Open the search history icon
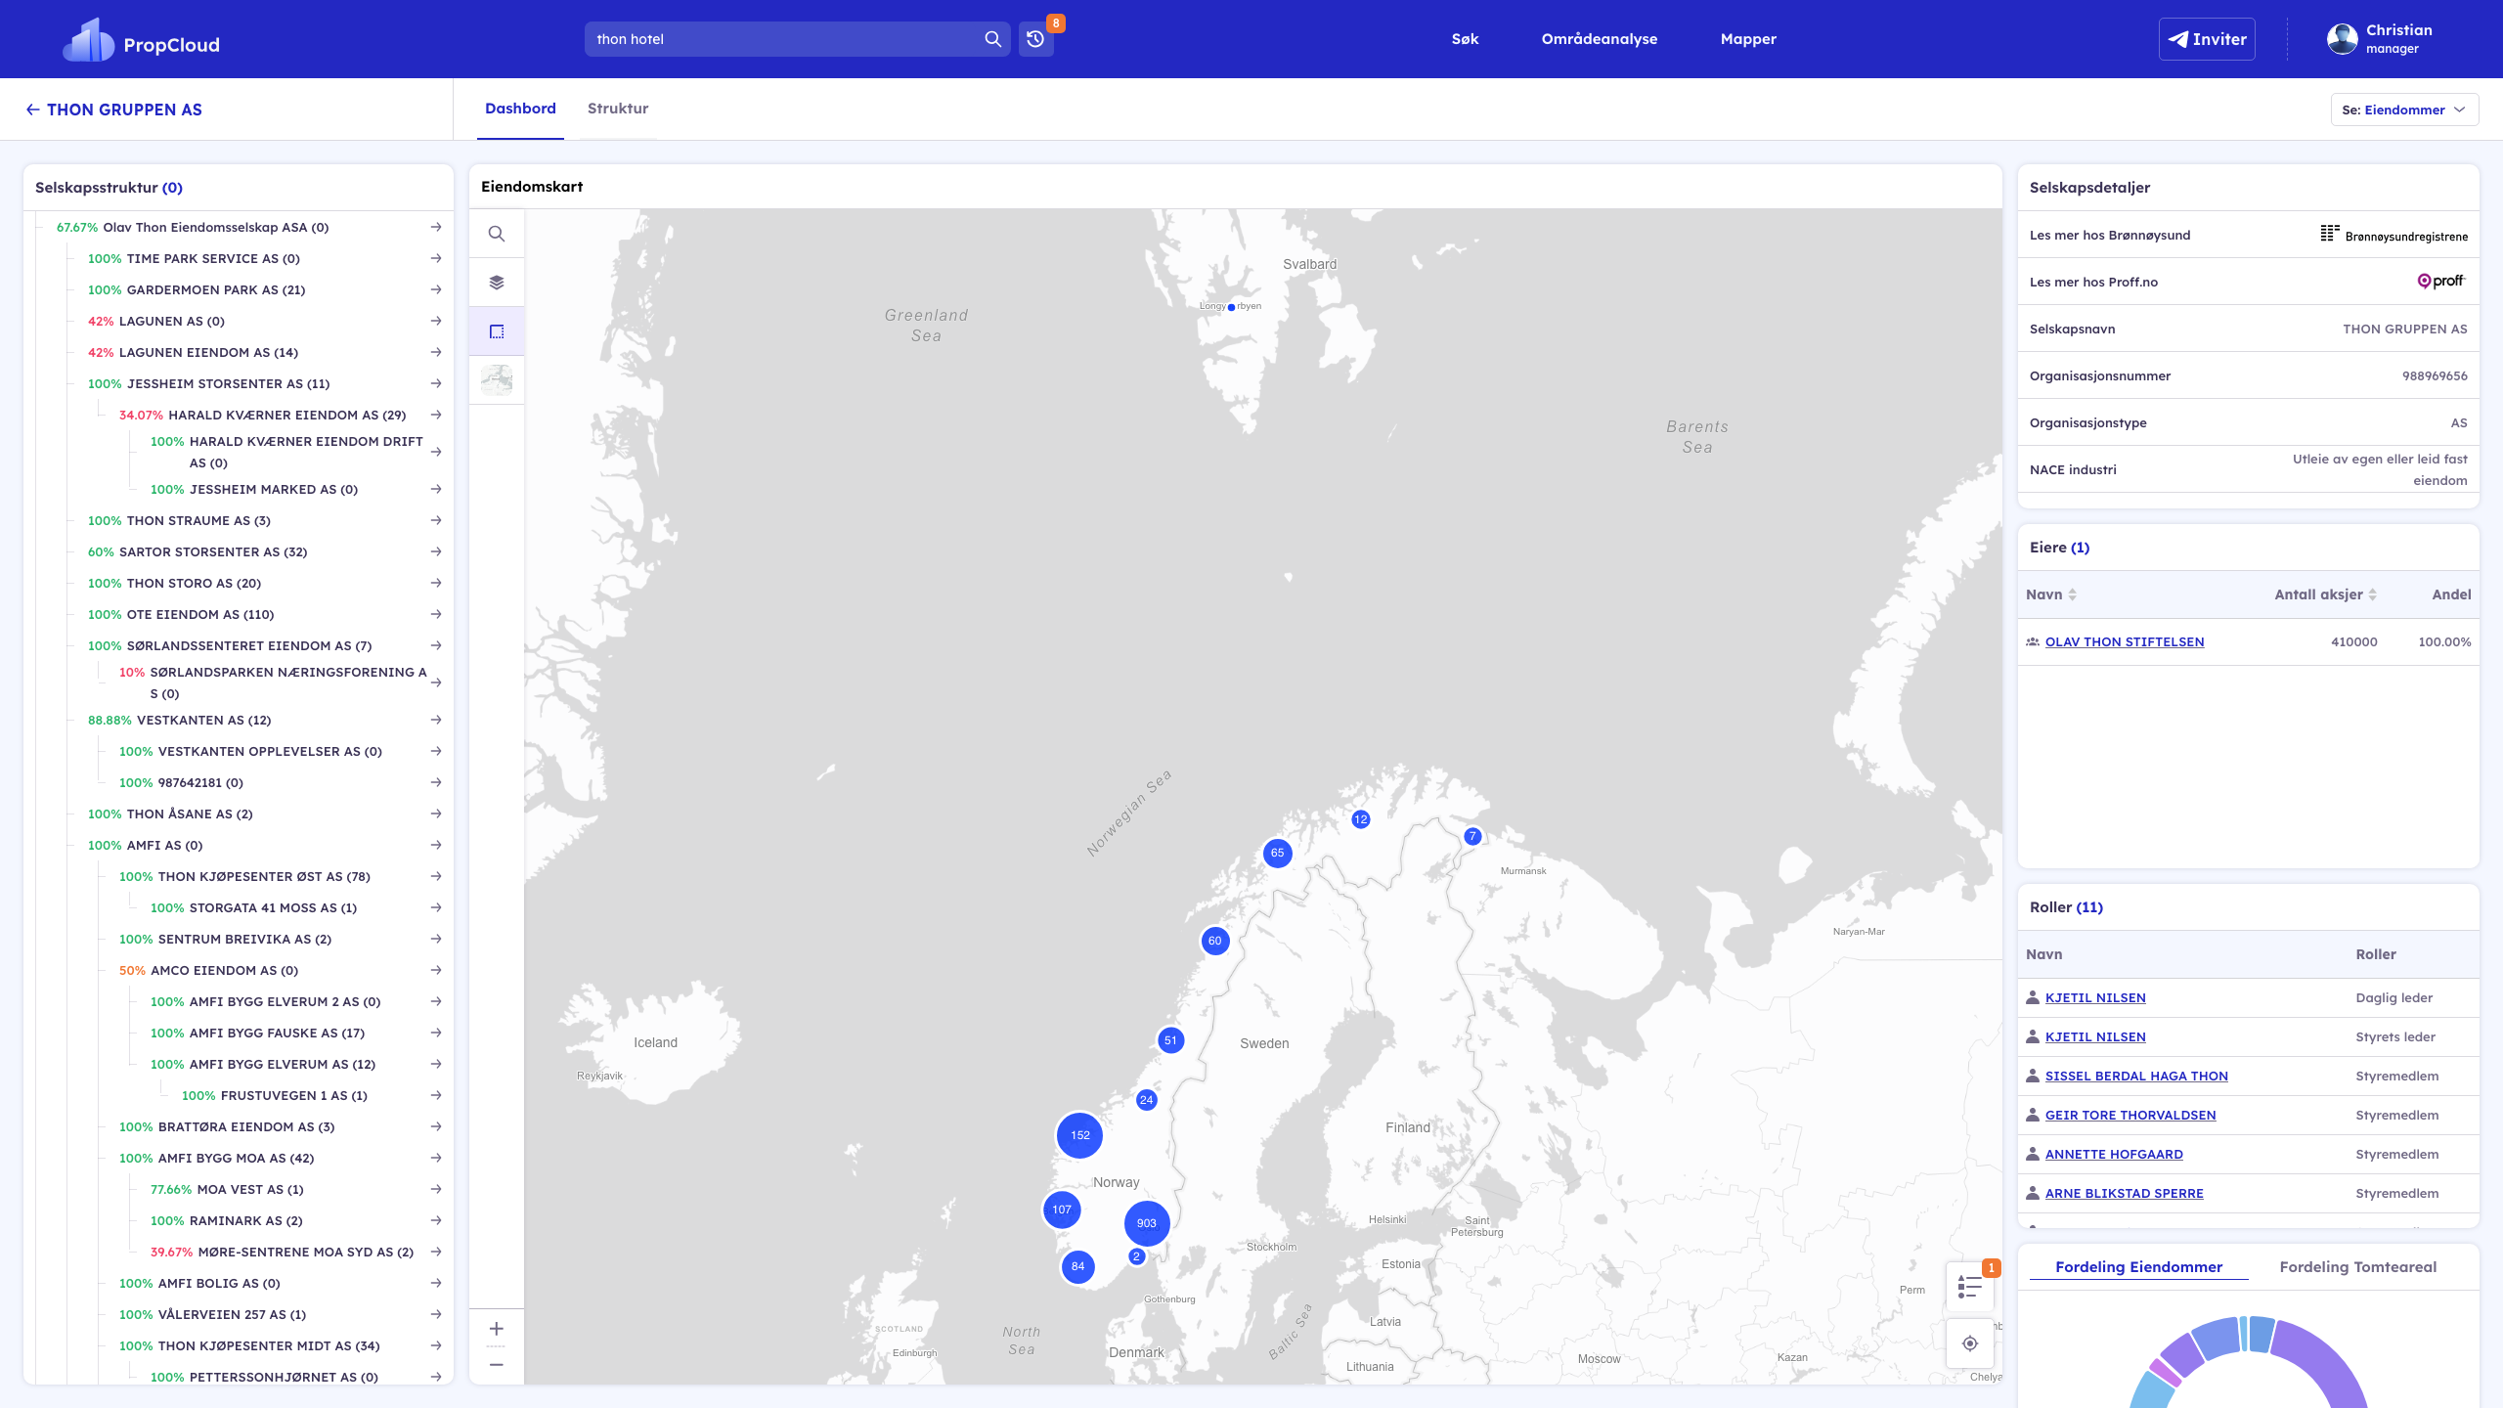The image size is (2503, 1408). (x=1035, y=39)
